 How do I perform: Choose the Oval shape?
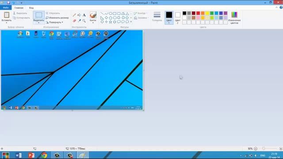[x=111, y=14]
